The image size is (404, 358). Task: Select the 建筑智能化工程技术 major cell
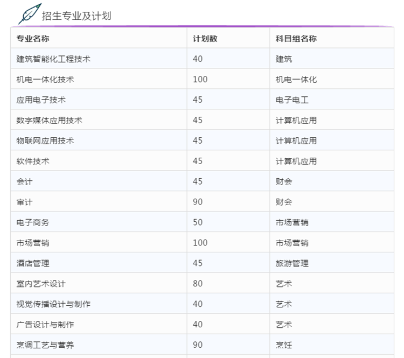(53, 59)
